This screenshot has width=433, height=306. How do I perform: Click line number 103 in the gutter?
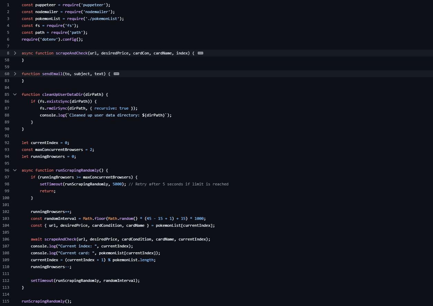(6, 218)
